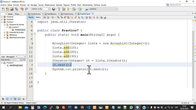Click the editor vertical scrollbar
196x110 pixels.
193,59
